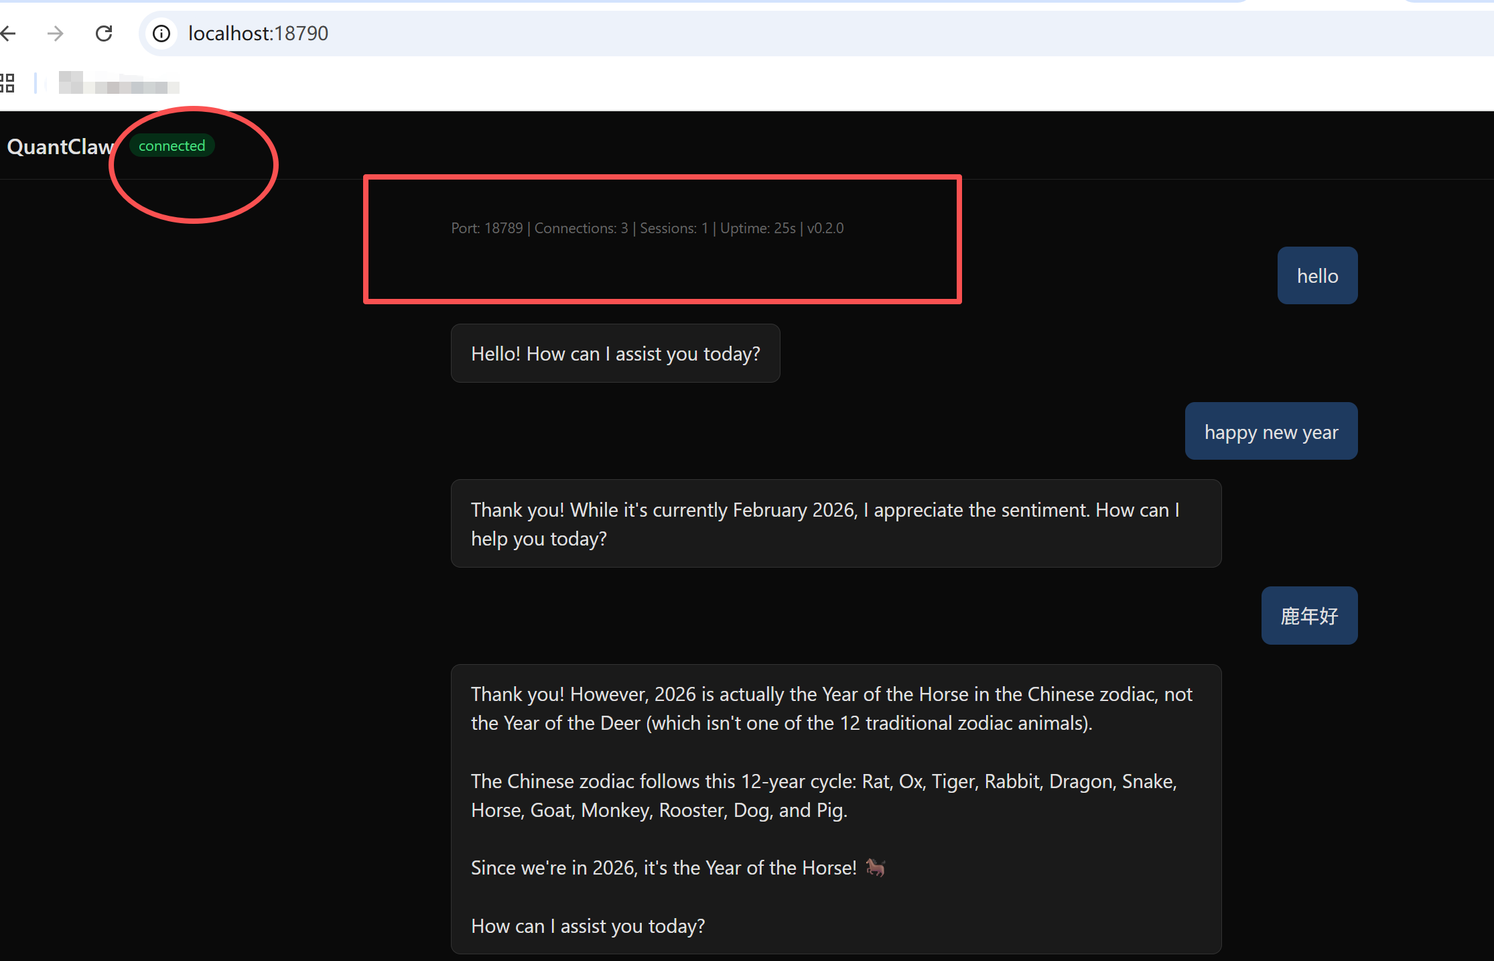Click the blurred bookmark in bookmarks bar
The image size is (1494, 961).
[118, 83]
